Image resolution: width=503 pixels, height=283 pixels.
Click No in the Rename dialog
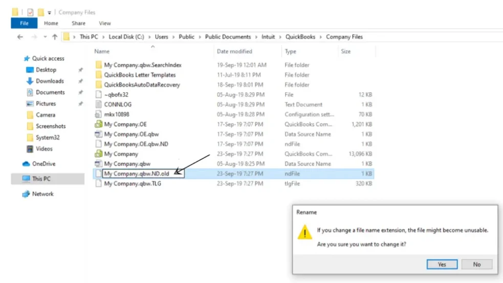(x=476, y=264)
